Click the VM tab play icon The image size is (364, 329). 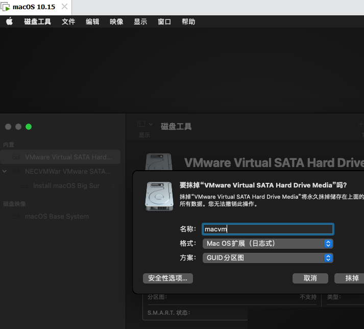point(6,7)
